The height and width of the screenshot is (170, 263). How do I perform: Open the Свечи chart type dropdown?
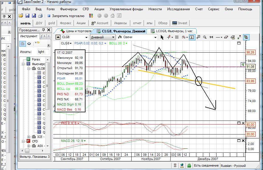click(x=155, y=37)
